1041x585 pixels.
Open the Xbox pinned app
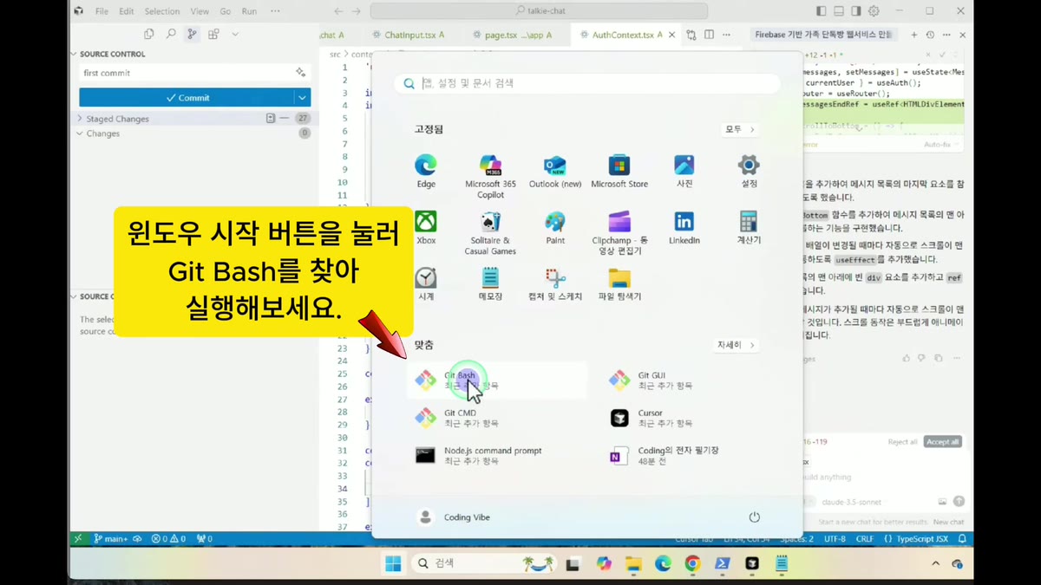[x=426, y=227]
